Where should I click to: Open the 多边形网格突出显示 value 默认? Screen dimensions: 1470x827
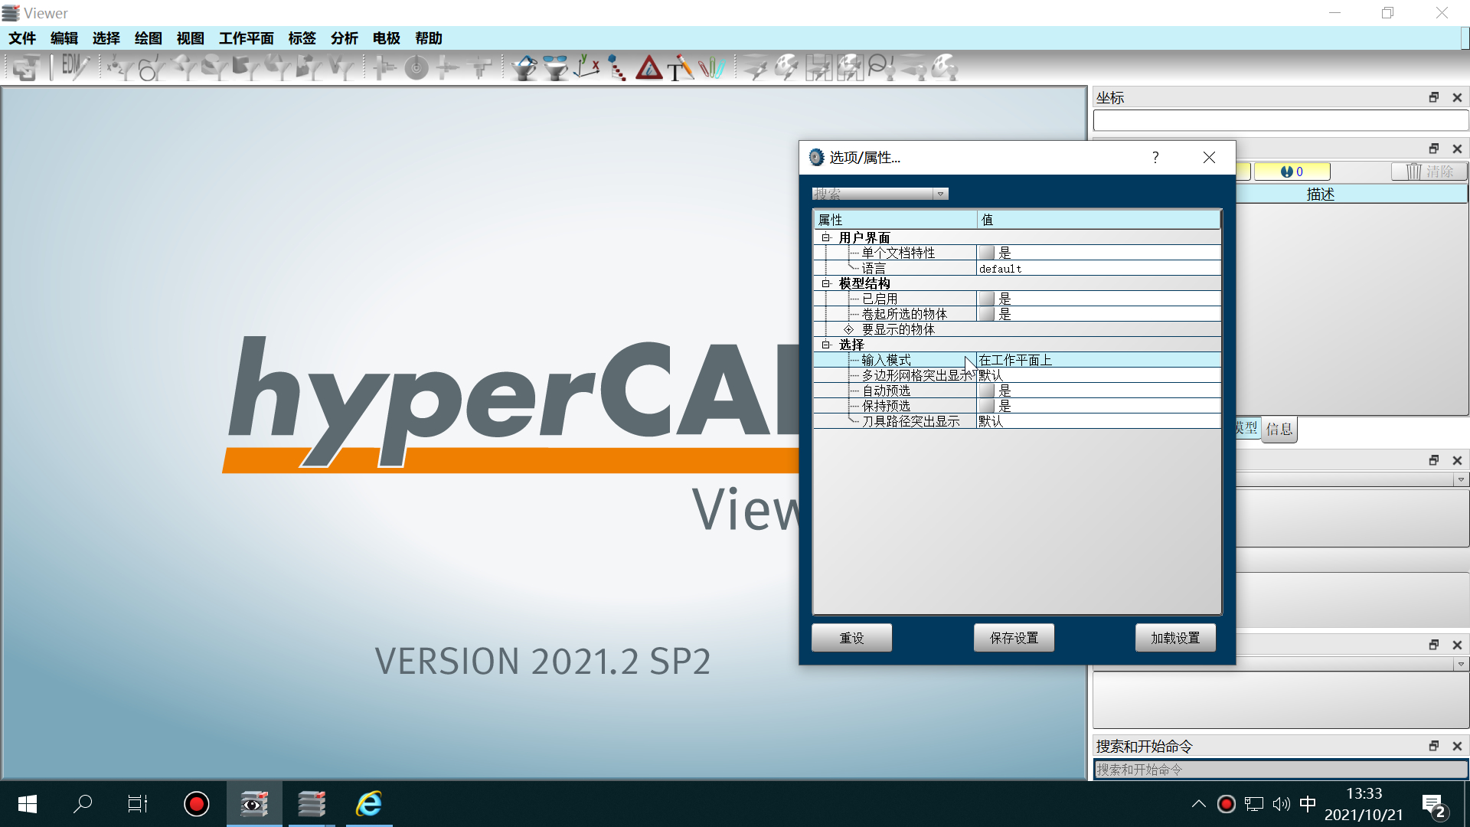1098,375
